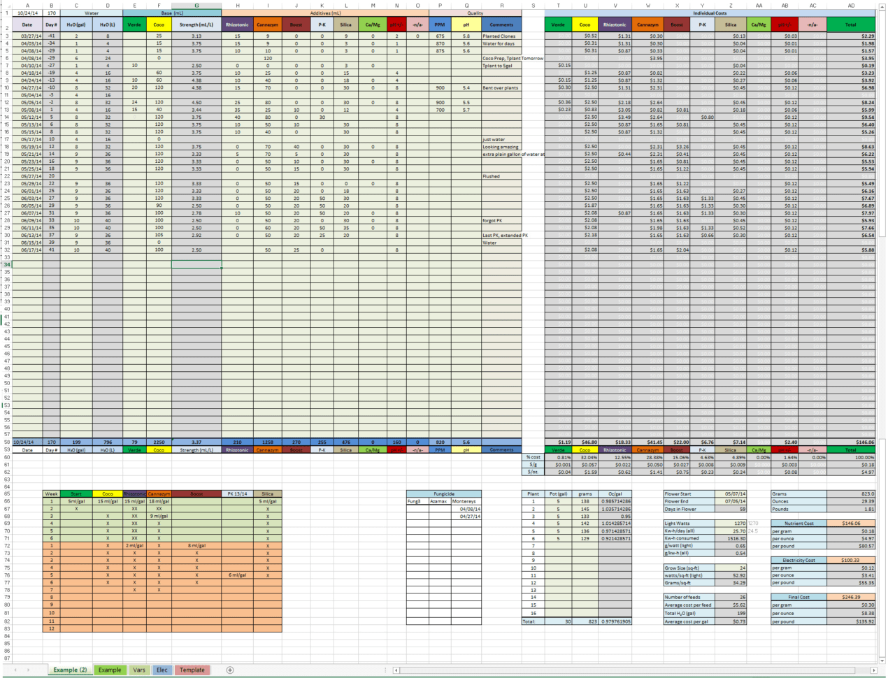The height and width of the screenshot is (678, 888).
Task: Click the Total: label in the plant table
Action: 533,621
